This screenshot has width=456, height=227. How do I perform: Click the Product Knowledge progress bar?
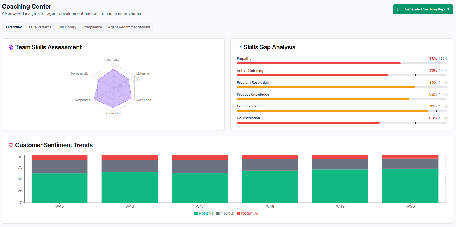[342, 99]
